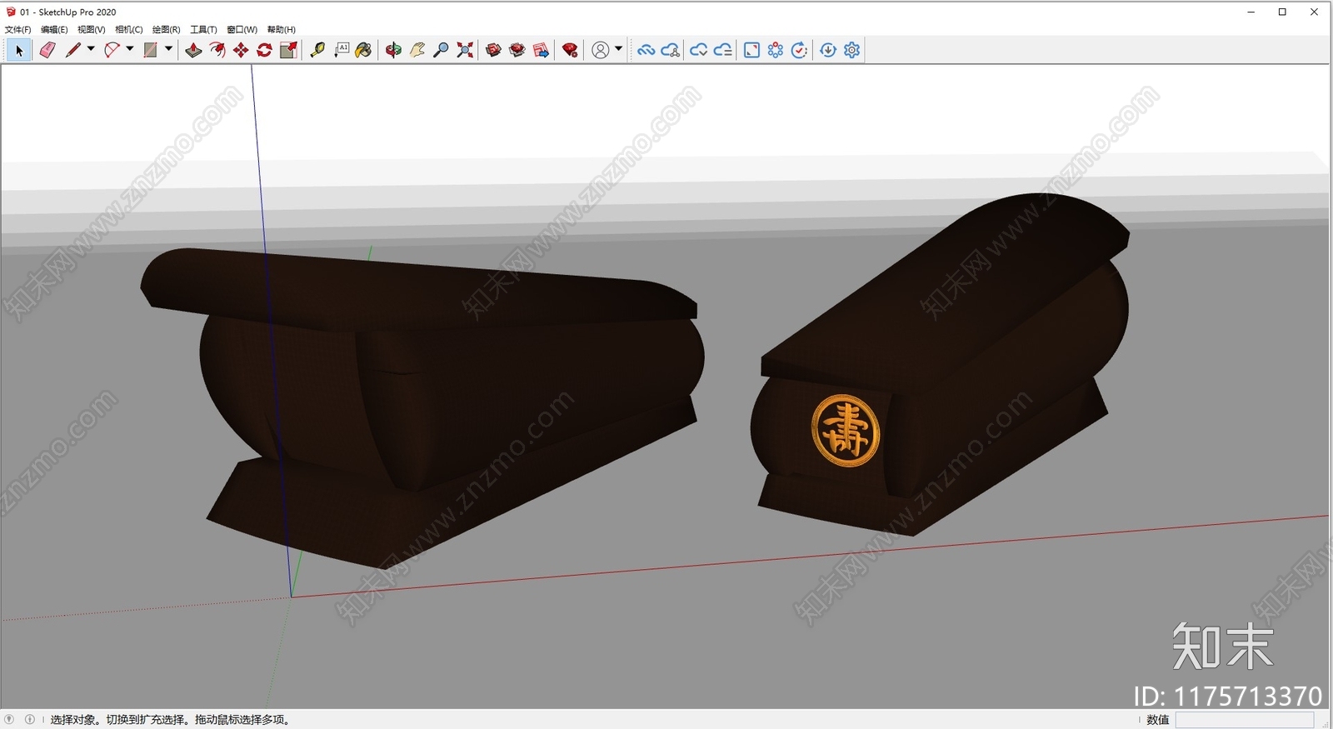
Task: Click the ring of circles toolbar icon
Action: coord(776,51)
